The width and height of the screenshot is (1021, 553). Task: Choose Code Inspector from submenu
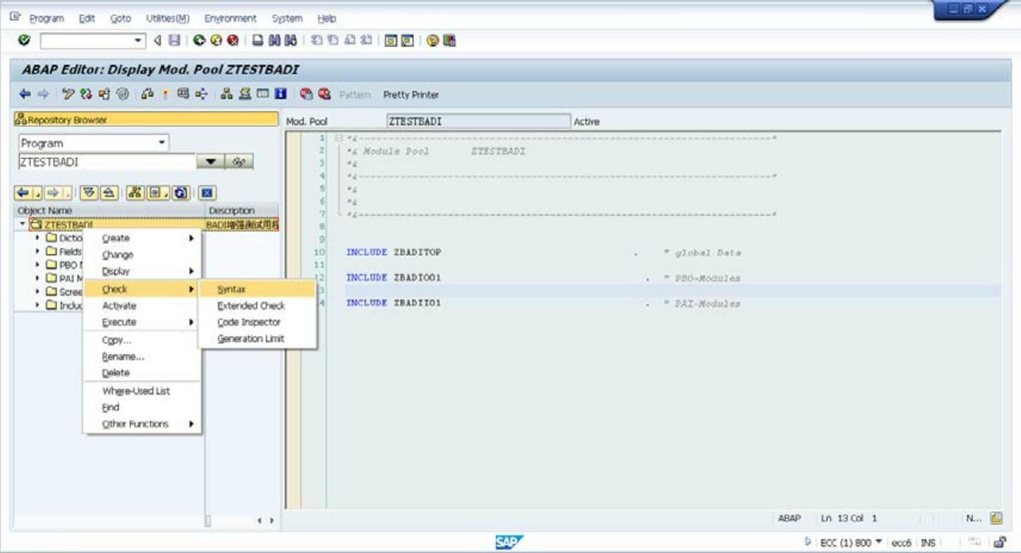click(257, 322)
